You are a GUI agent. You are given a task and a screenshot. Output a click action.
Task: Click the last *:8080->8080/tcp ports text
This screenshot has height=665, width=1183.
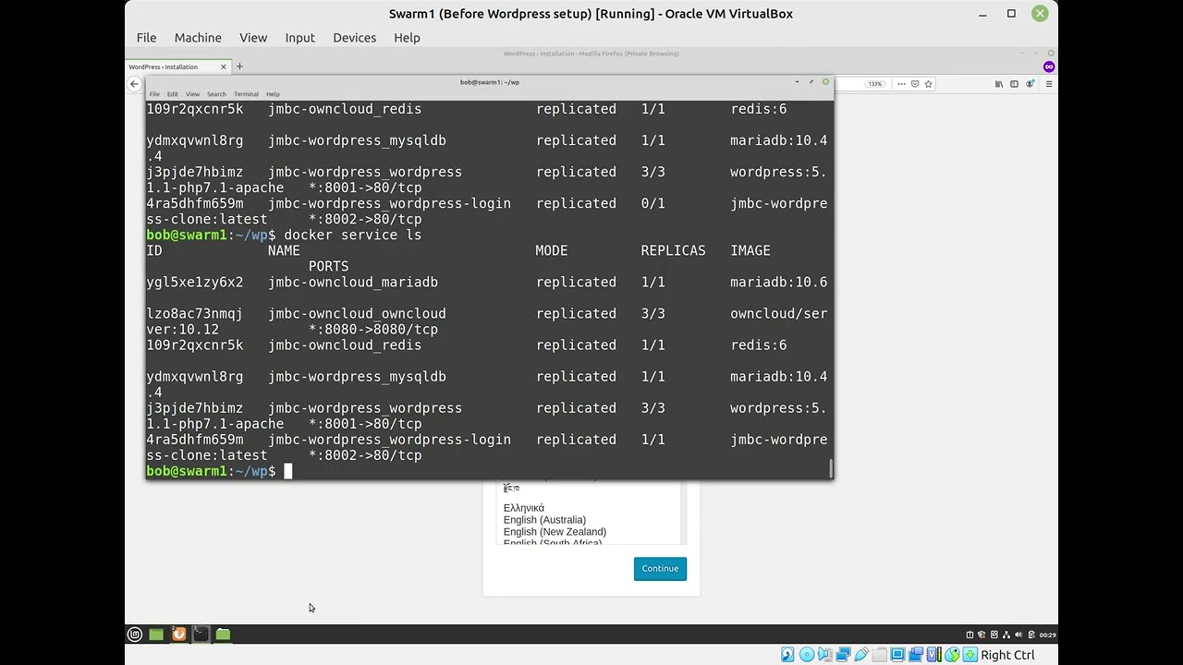373,330
